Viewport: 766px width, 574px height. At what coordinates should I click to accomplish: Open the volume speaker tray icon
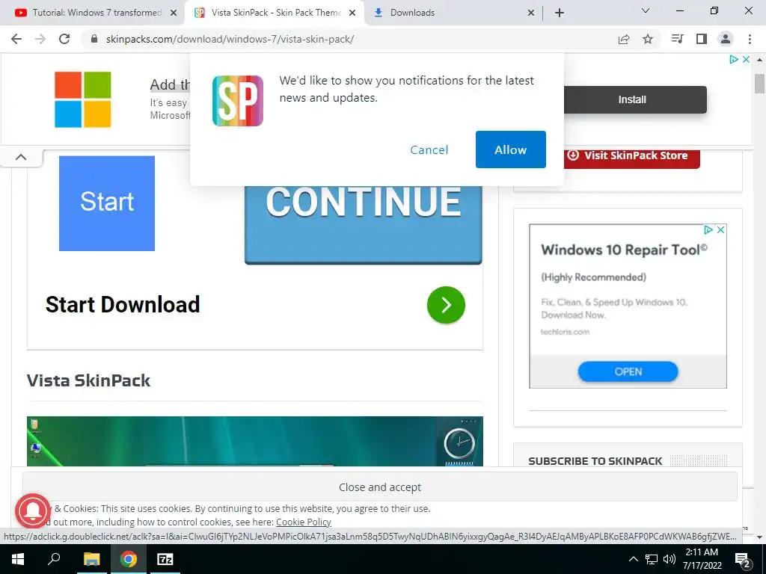670,559
